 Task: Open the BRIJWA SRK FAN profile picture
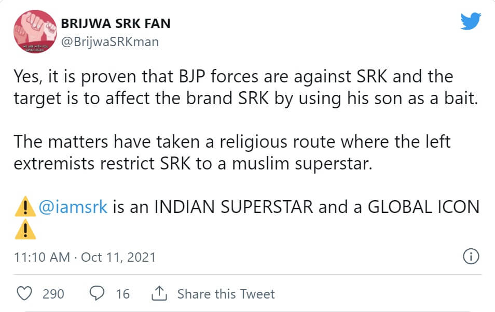click(35, 33)
